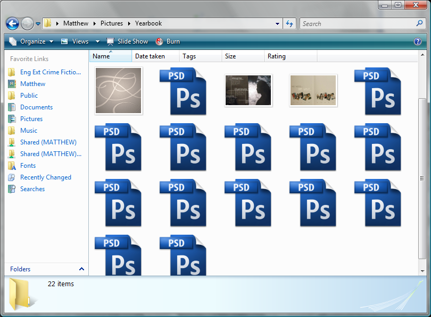The height and width of the screenshot is (317, 431).
Task: Sort files by the Date taken column
Action: tap(150, 56)
